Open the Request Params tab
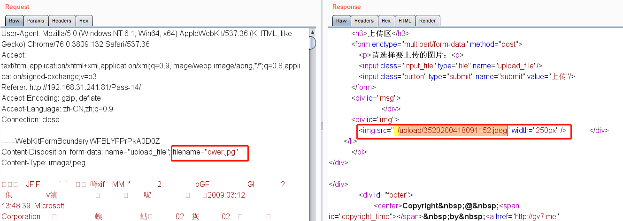This screenshot has height=221, width=623. click(36, 21)
